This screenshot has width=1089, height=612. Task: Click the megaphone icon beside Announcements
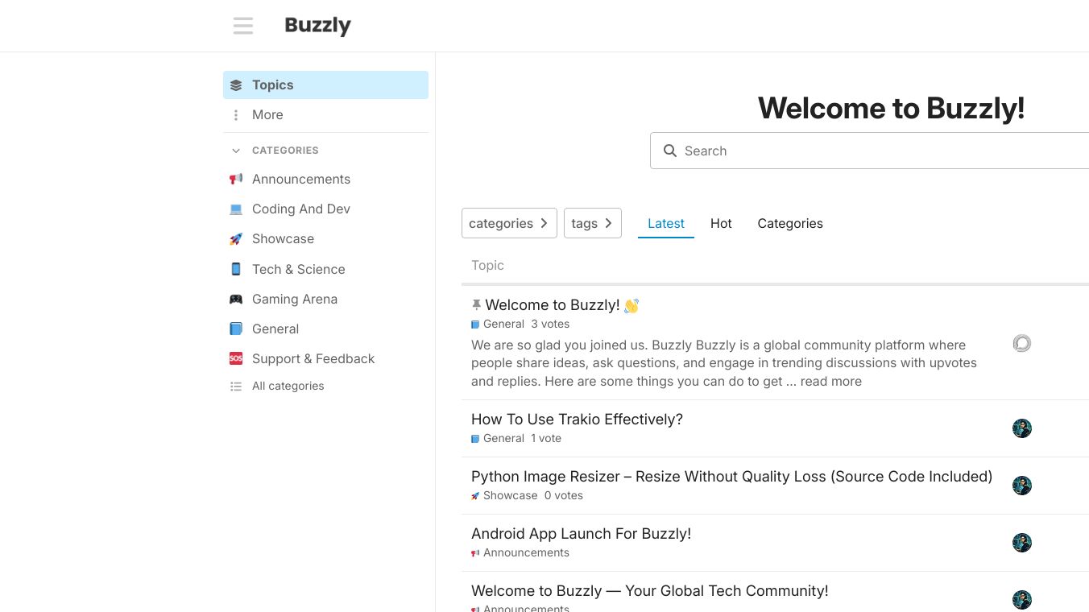[x=235, y=179]
